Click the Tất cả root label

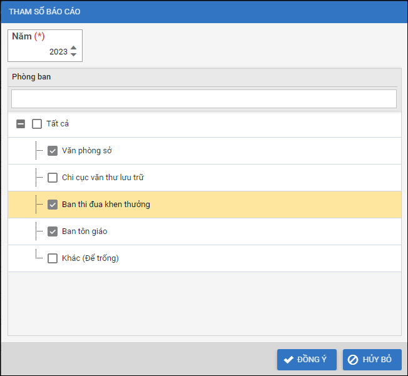58,124
